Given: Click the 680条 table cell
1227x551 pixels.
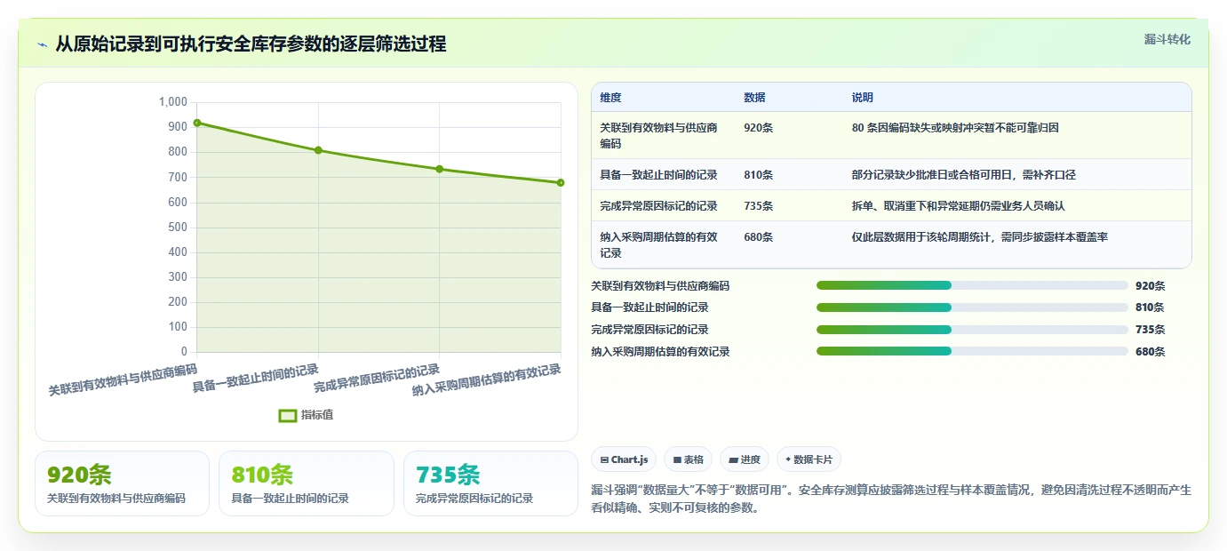Looking at the screenshot, I should (x=758, y=237).
